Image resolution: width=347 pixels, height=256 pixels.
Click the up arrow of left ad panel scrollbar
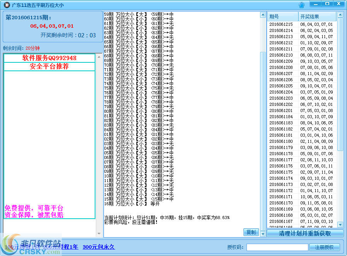[x=99, y=57]
